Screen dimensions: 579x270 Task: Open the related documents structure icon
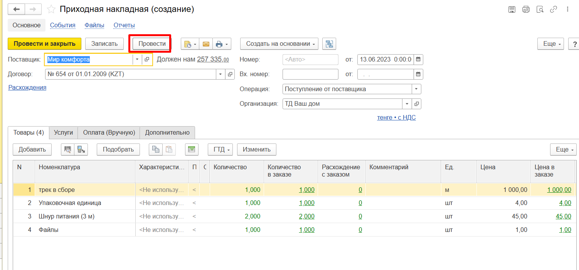click(x=329, y=44)
